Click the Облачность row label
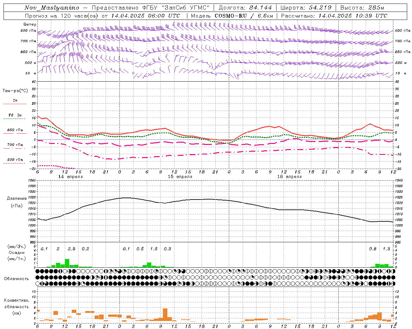The image size is (412, 329). point(16,279)
